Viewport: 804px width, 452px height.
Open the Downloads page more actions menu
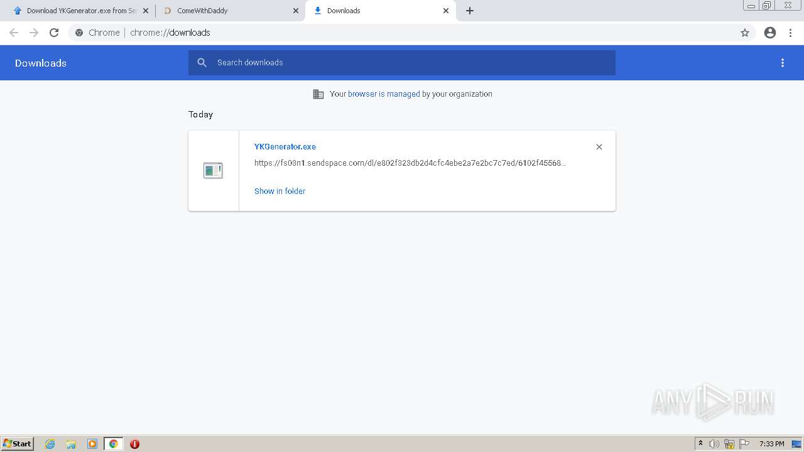tap(783, 63)
